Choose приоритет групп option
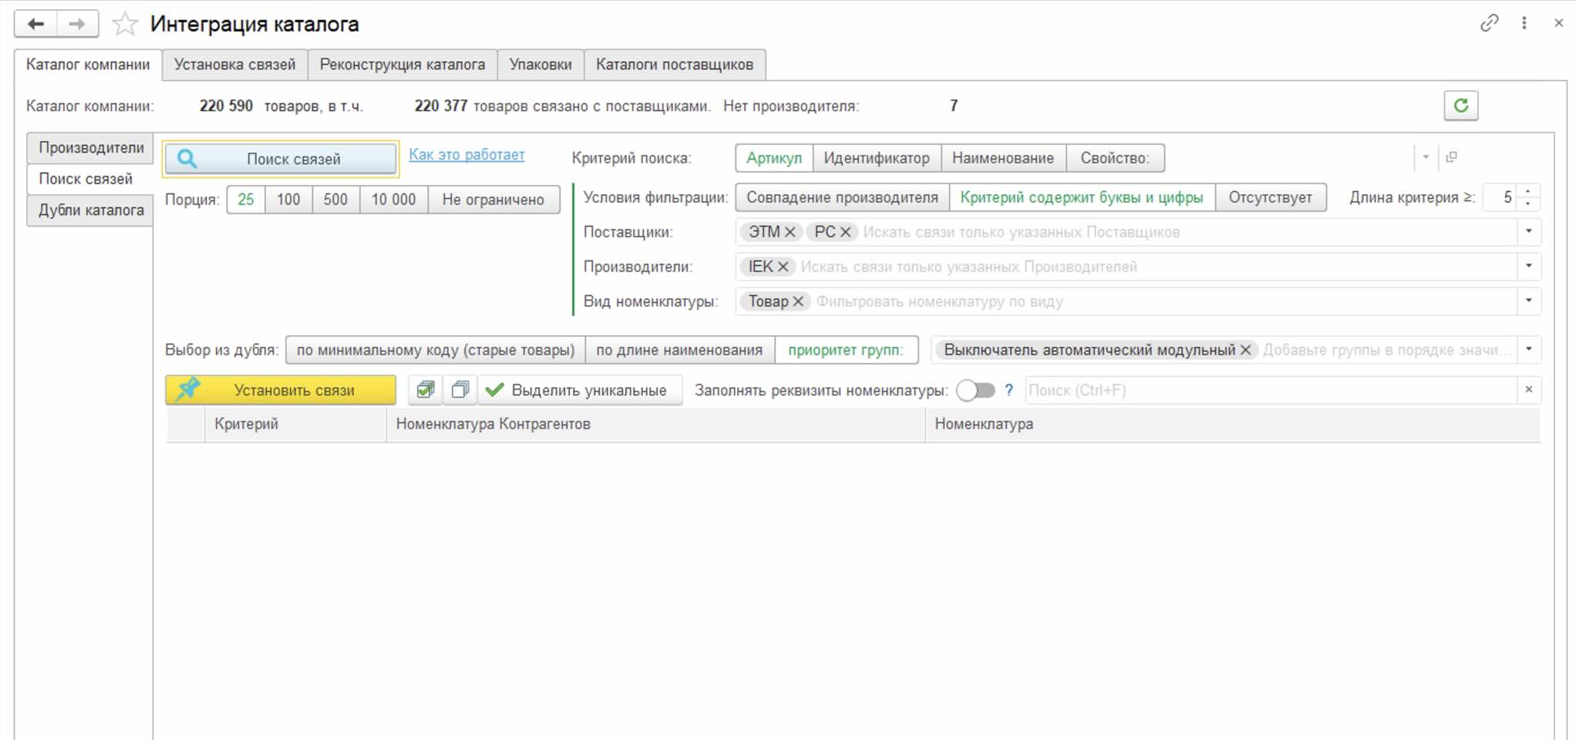The image size is (1576, 740). coord(845,350)
